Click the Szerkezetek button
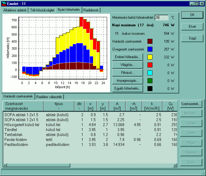Image resolution: width=206 pixels, height=176 pixels. tap(191, 104)
